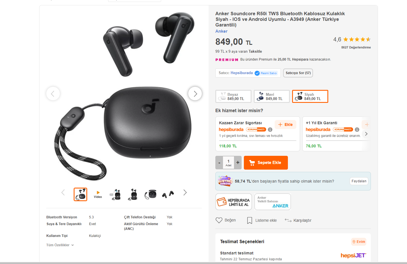Select the Beyaz color option
This screenshot has width=407, height=264.
[233, 96]
